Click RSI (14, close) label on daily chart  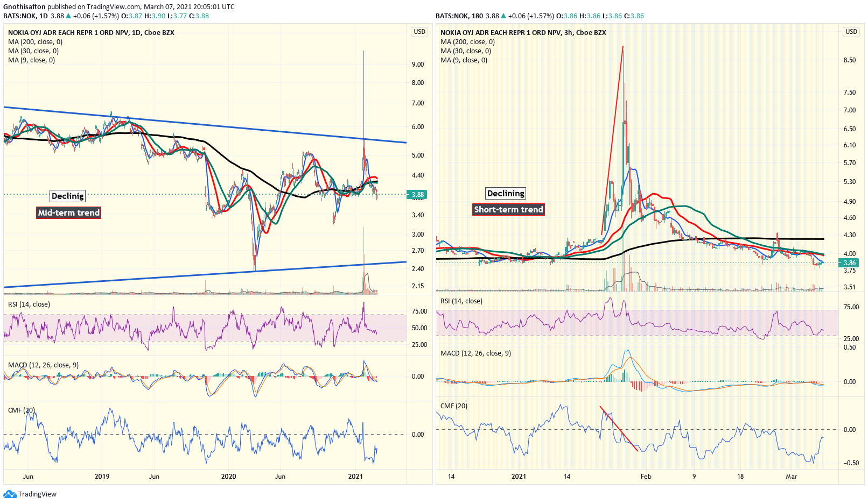(x=29, y=304)
